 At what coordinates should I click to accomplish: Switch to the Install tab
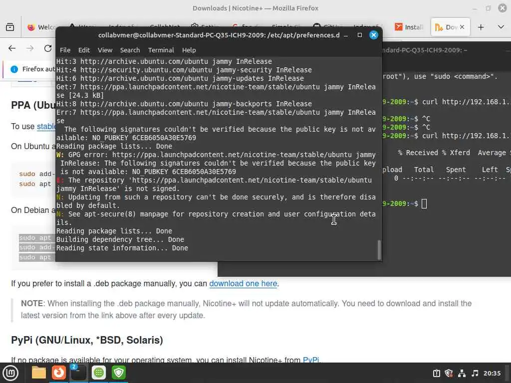pyautogui.click(x=409, y=27)
